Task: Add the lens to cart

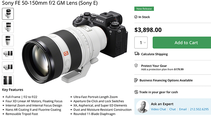Action: (x=182, y=42)
